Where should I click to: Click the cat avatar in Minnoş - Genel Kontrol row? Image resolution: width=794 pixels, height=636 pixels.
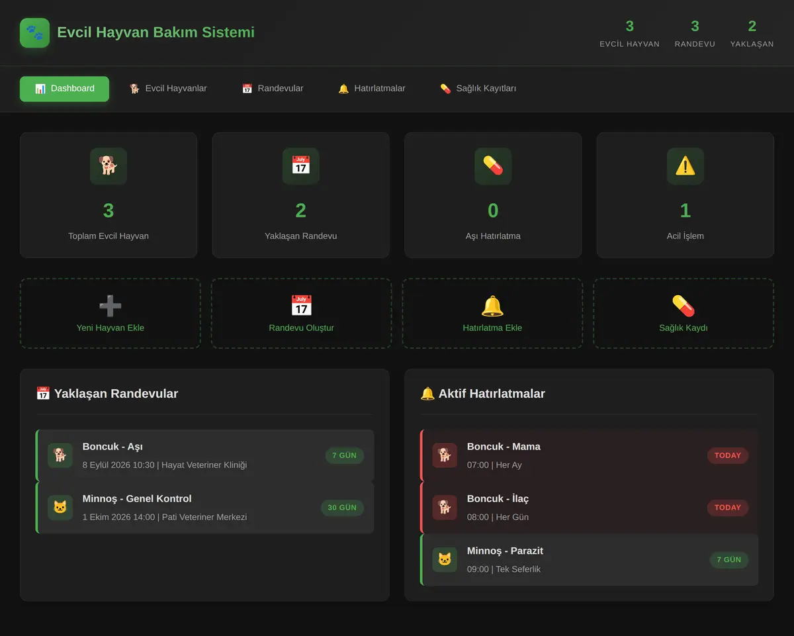[x=60, y=508]
